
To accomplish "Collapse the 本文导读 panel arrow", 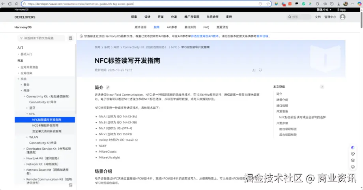I will tap(322, 87).
